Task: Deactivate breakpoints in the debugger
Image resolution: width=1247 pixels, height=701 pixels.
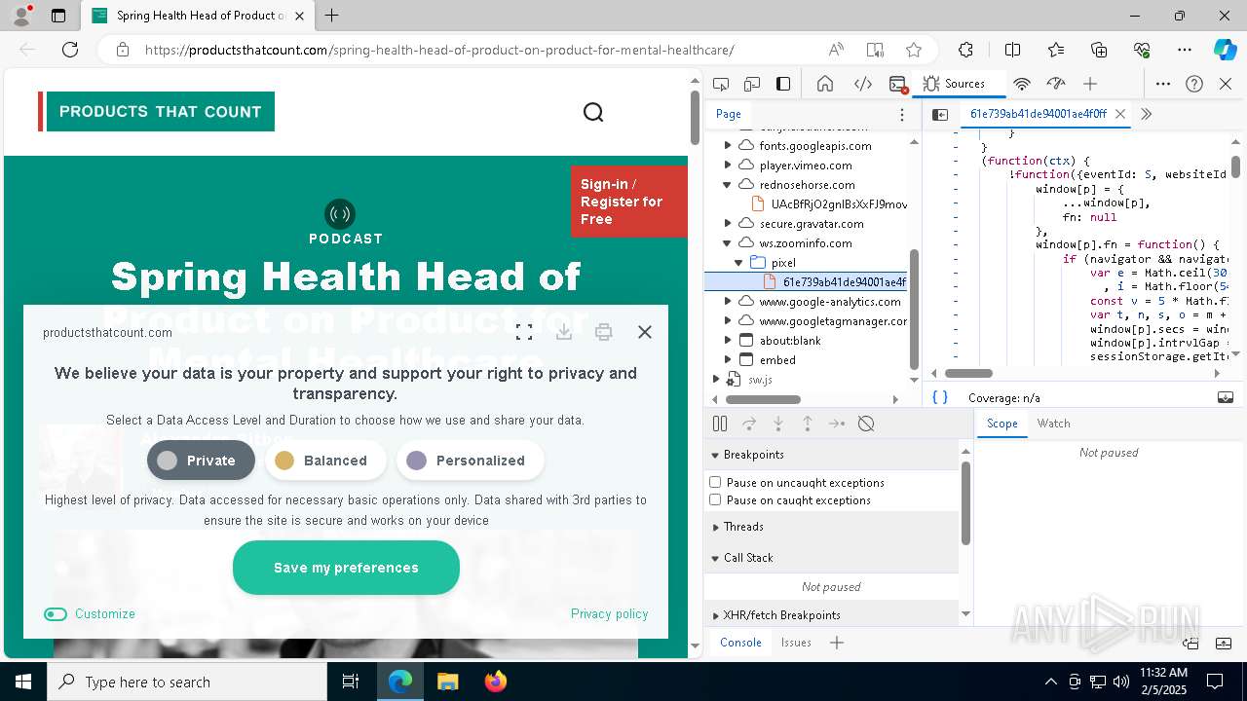Action: click(866, 424)
